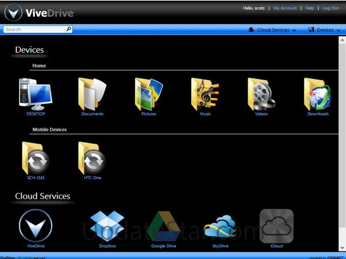Open the iCloud service icon
346x259 pixels.
click(276, 226)
